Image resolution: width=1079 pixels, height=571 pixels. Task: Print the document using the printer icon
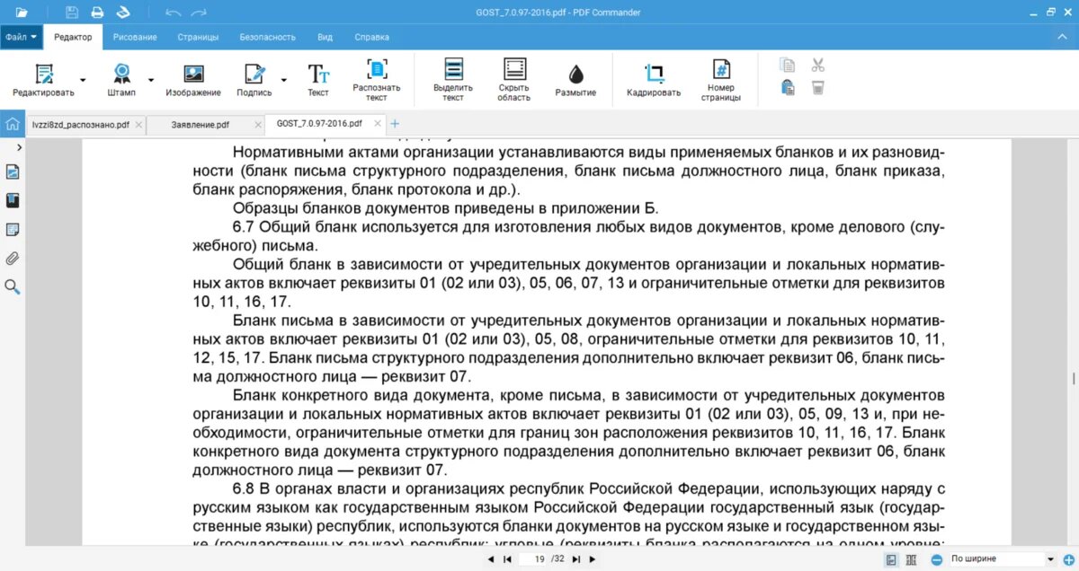pos(97,13)
